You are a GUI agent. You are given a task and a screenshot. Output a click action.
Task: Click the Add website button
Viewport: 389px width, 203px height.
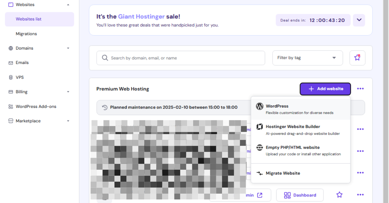point(325,89)
